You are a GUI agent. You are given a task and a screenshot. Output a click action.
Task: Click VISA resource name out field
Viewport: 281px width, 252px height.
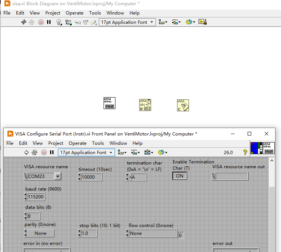point(232,176)
